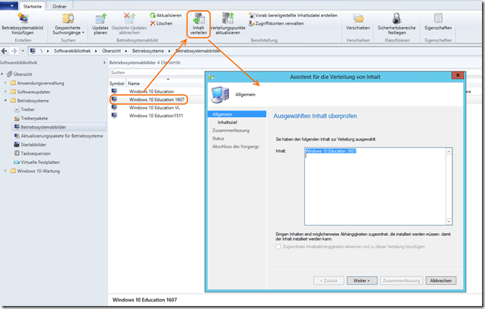Click the red Löschen icon
This screenshot has width=485, height=309.
pos(153,23)
